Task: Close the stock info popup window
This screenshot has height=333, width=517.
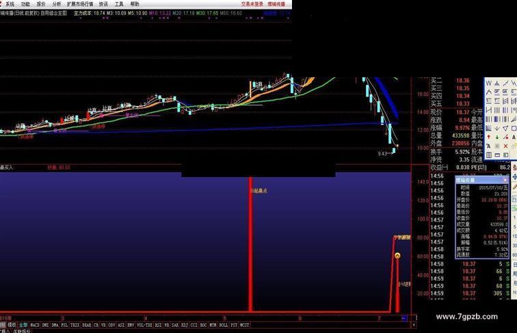Action: 505,180
